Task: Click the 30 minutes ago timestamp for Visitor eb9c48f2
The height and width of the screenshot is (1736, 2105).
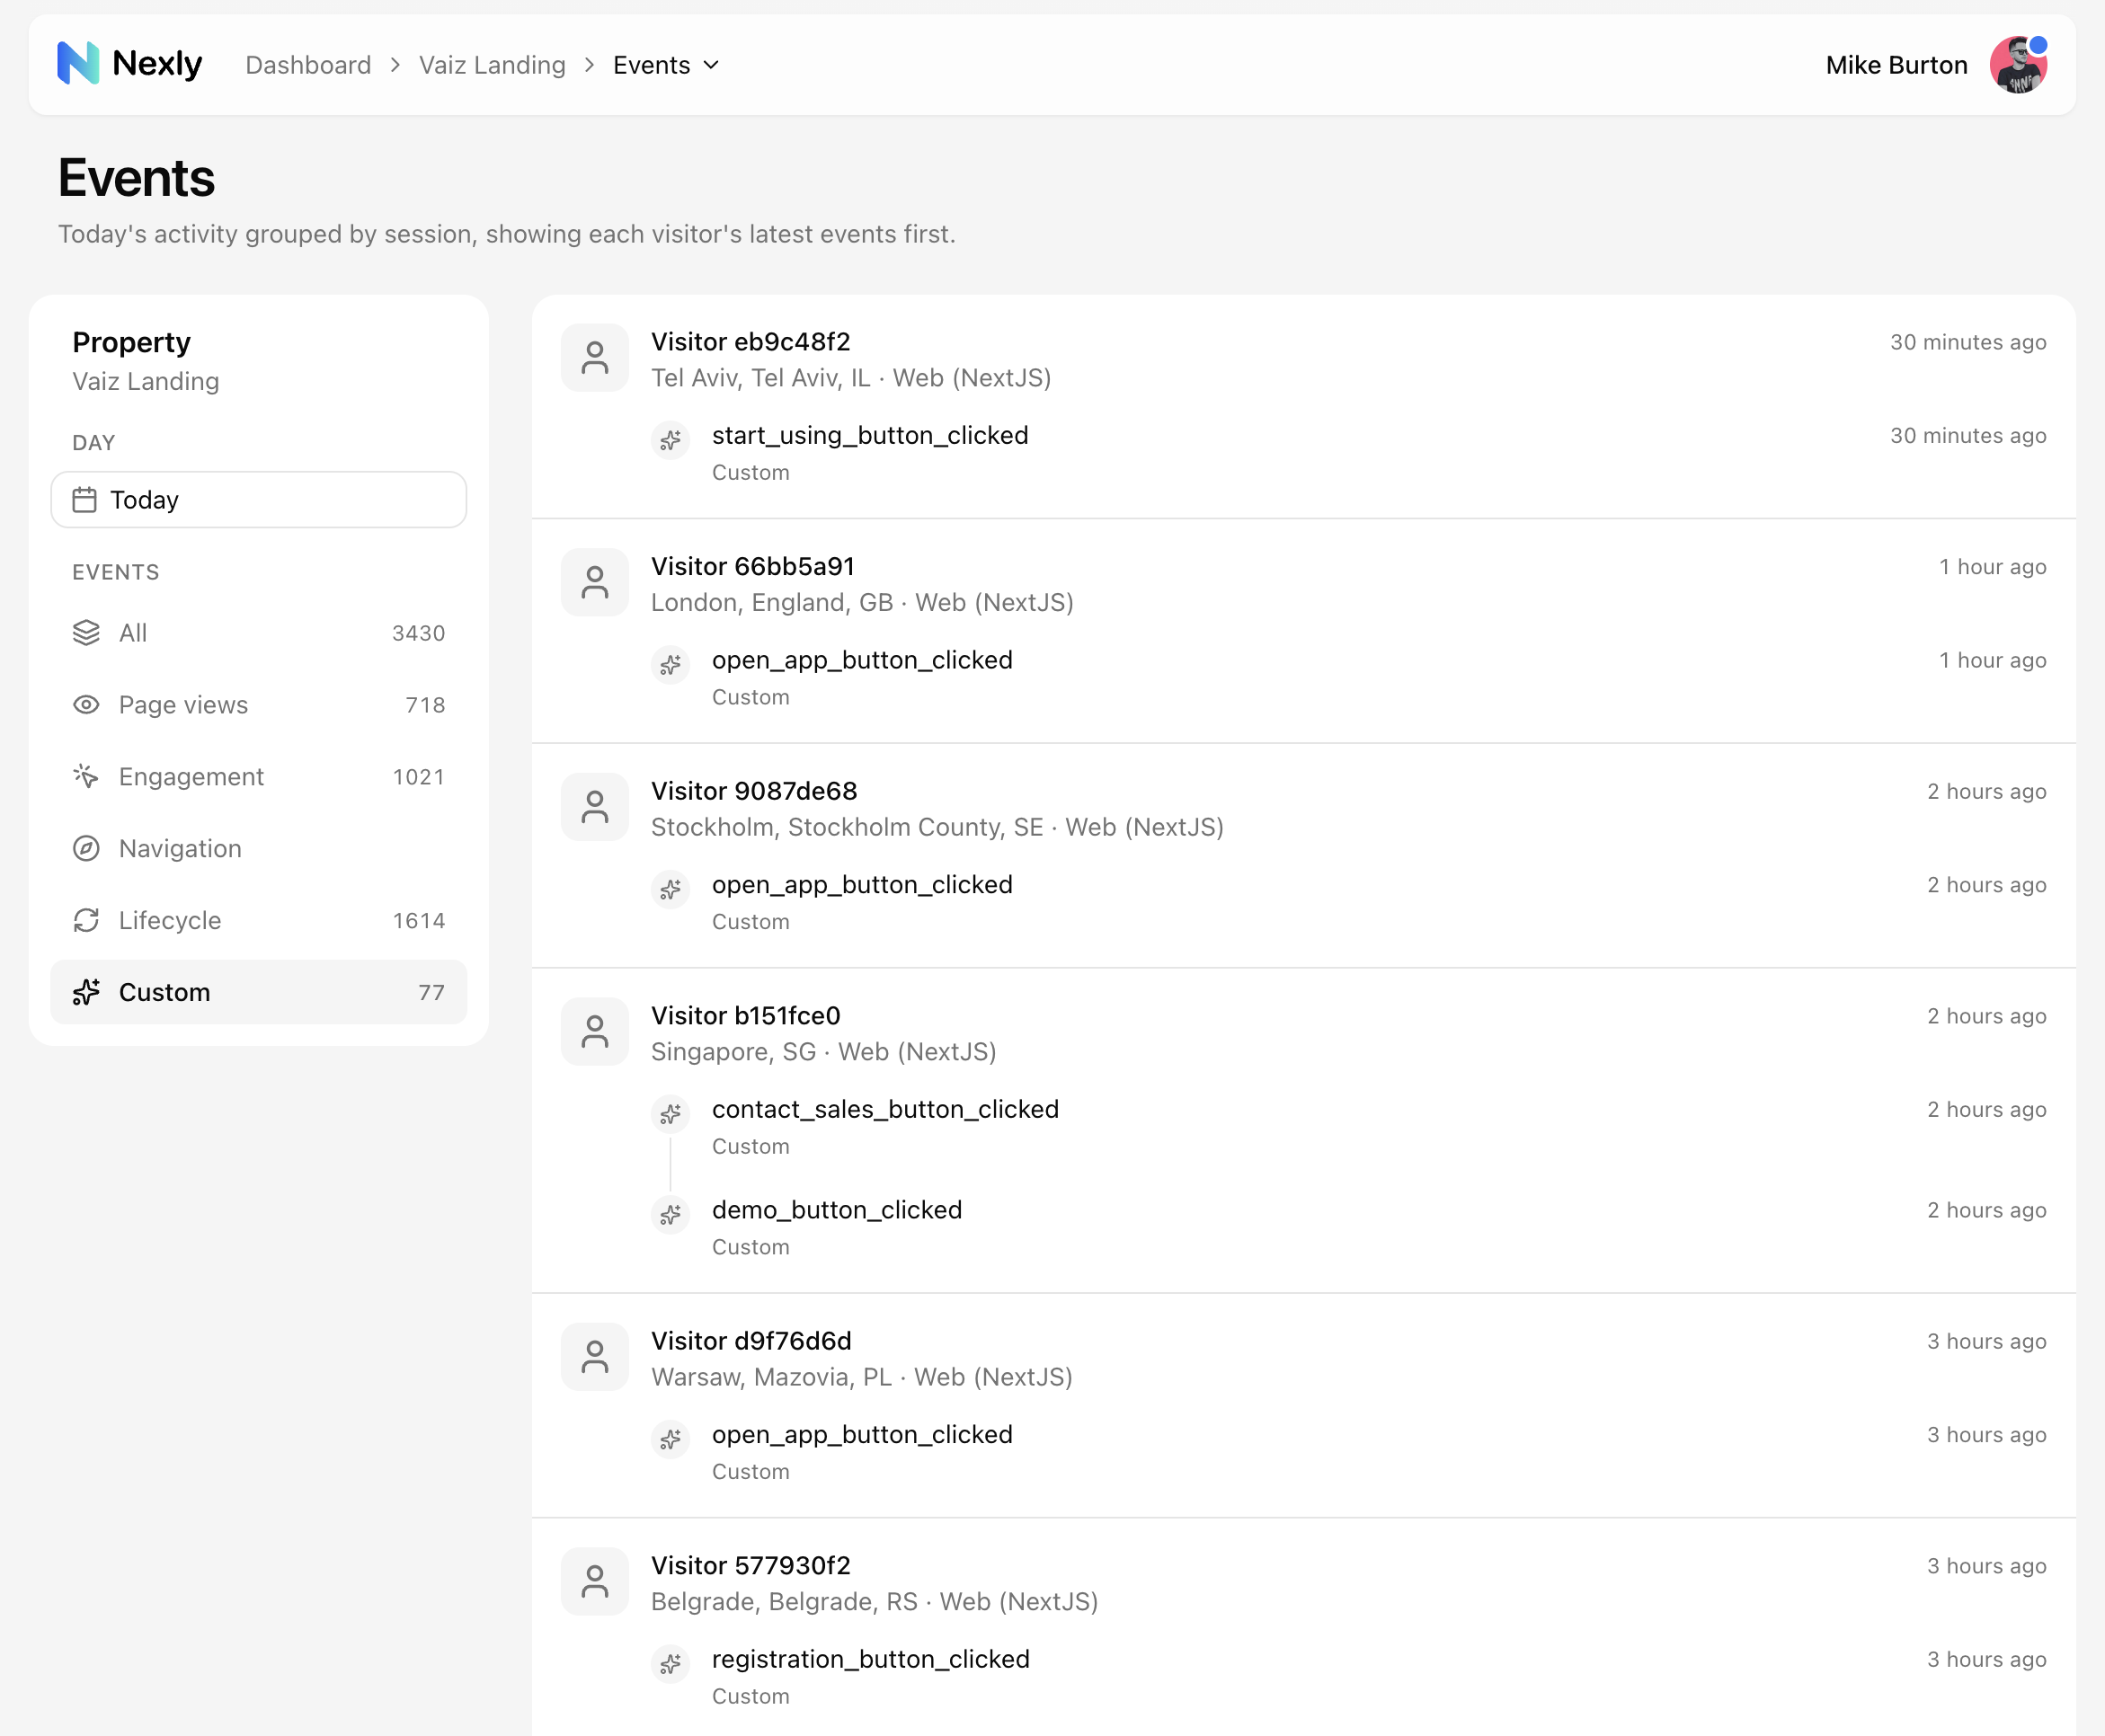Action: 1968,342
